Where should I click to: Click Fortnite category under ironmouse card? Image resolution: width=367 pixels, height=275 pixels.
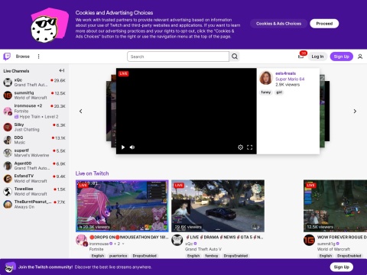coord(96,249)
